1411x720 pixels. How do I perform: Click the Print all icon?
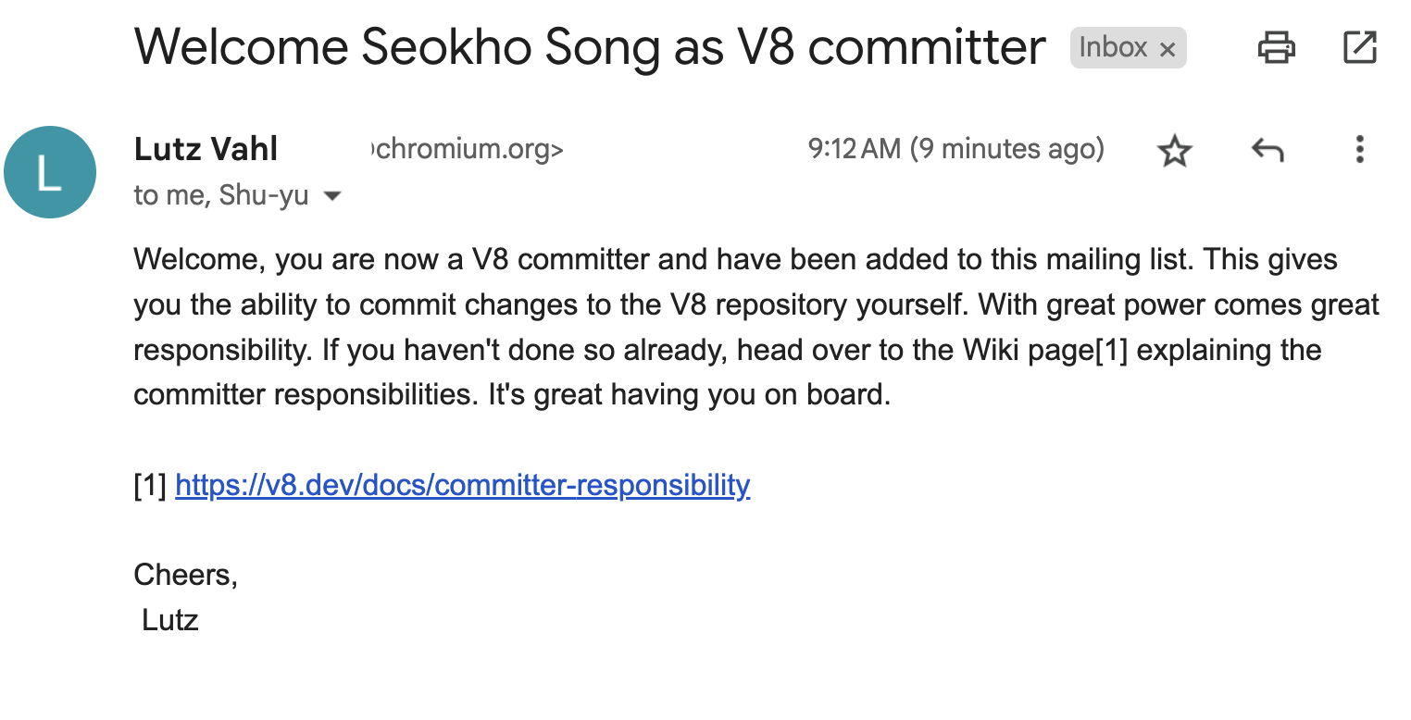point(1276,47)
